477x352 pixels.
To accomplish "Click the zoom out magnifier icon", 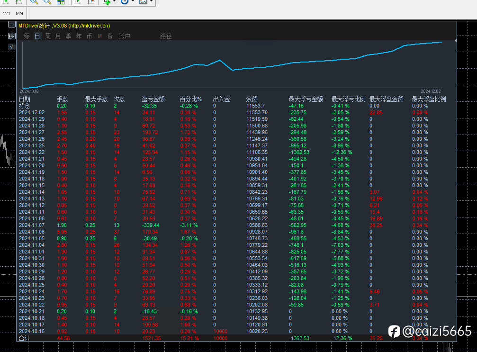I will (x=47, y=2).
